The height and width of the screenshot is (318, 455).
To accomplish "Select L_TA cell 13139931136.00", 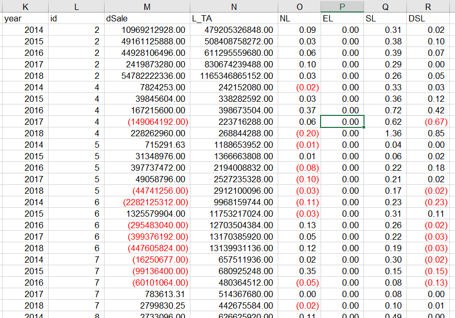I will (234, 248).
